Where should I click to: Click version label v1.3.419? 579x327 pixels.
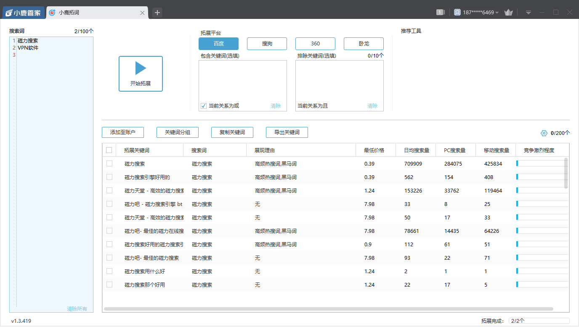[x=21, y=321]
